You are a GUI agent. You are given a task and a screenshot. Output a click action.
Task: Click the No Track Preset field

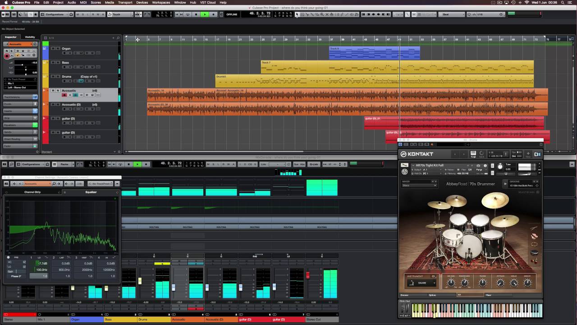coord(20,79)
